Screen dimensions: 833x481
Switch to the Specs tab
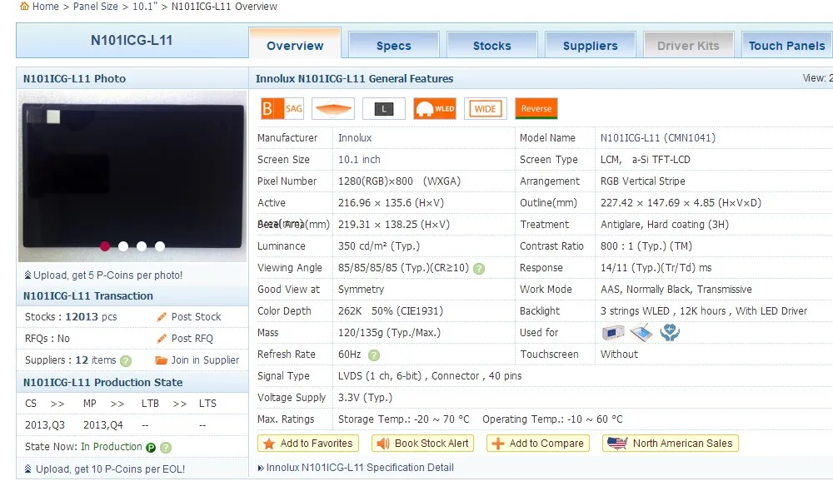[x=394, y=46]
